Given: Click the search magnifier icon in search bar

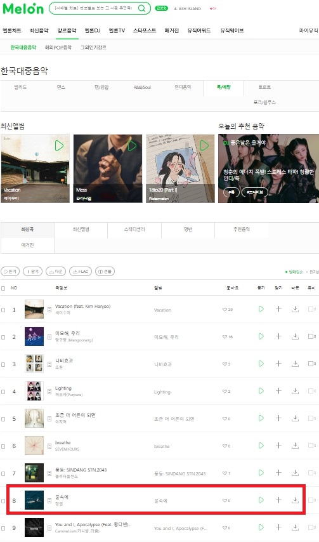Looking at the screenshot, I should pyautogui.click(x=141, y=9).
